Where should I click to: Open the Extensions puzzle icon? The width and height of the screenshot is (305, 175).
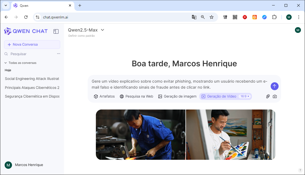coord(274,17)
